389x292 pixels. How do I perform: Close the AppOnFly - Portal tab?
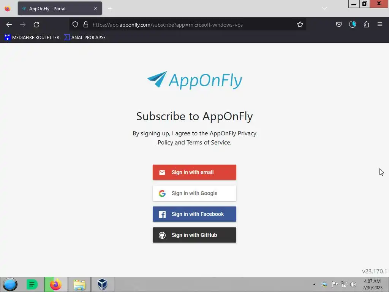96,8
